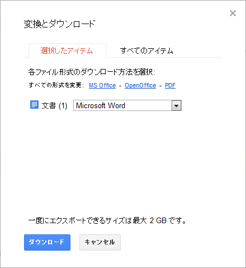Click the empty area below the format list
Viewport: 246px width, 268px height.
123,161
